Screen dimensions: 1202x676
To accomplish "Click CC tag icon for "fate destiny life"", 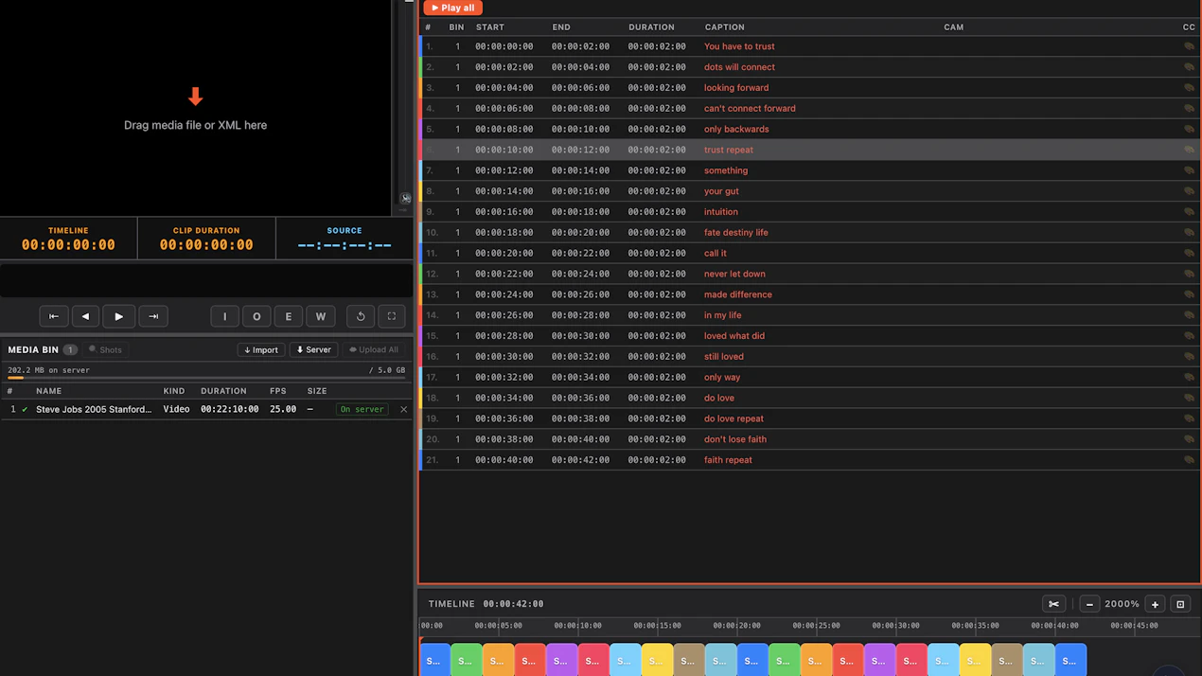I will (1189, 233).
